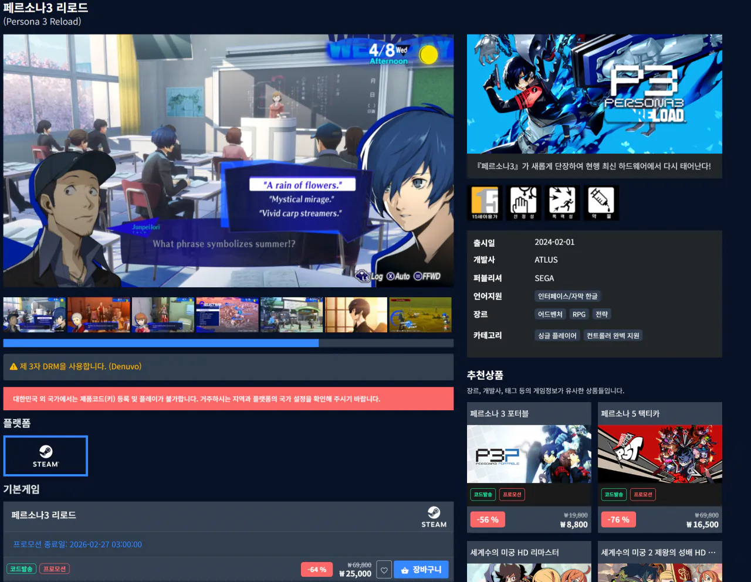
Task: Click the 컨트롤러 완벽 지원 tag
Action: (613, 335)
